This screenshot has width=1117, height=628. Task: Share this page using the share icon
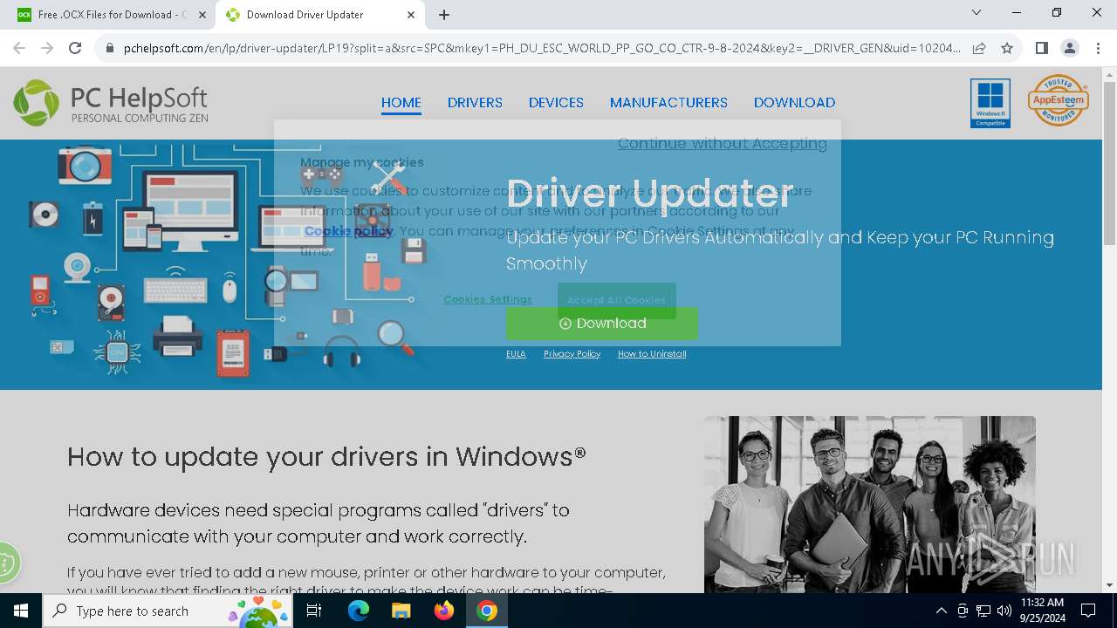coord(979,48)
